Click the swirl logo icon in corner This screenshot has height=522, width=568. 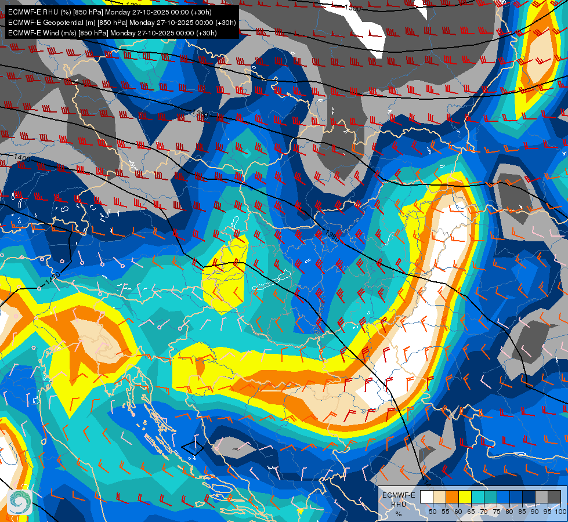(x=20, y=502)
